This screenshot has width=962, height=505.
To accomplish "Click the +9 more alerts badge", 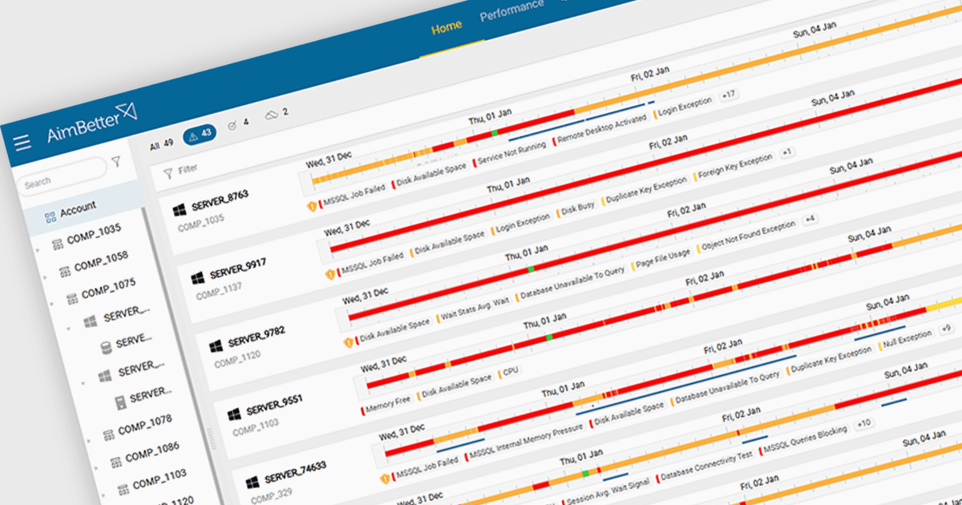I will pyautogui.click(x=945, y=329).
